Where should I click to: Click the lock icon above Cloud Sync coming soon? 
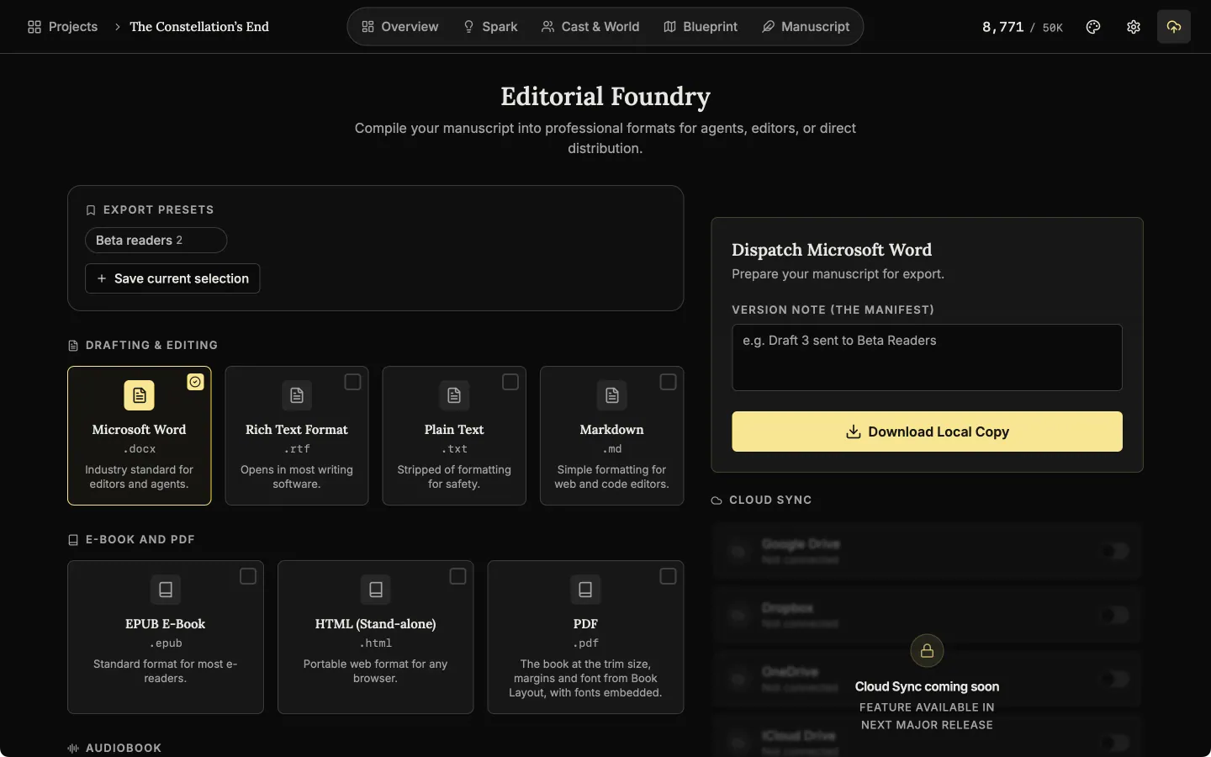(927, 650)
